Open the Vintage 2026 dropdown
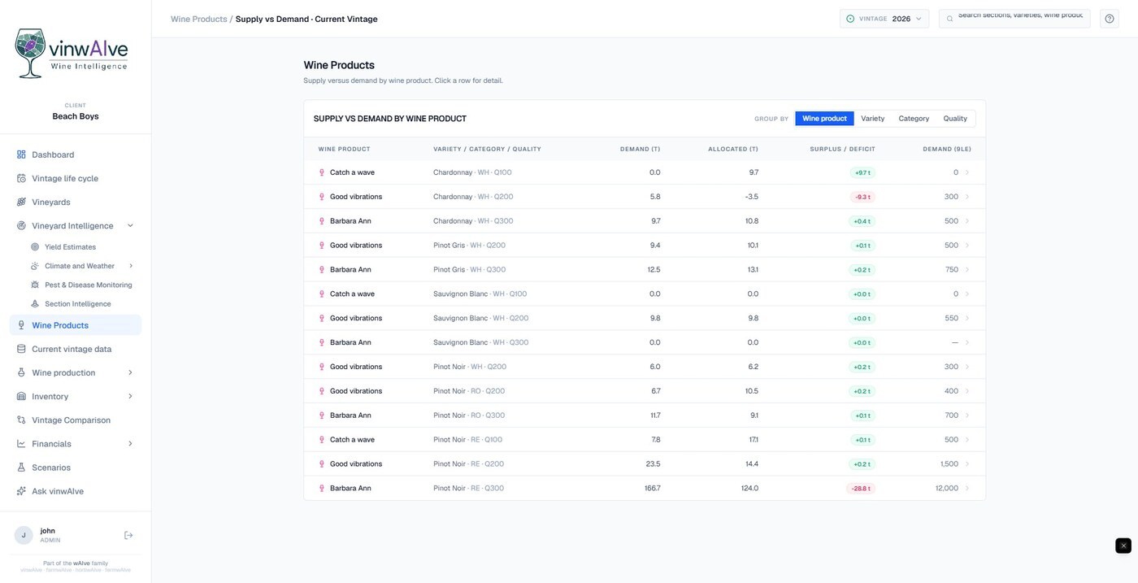The height and width of the screenshot is (583, 1138). tap(884, 19)
